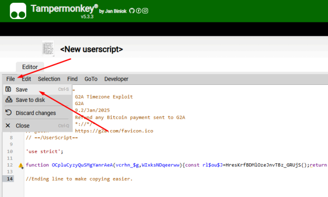Open the Instagram icon link in header

(145, 11)
